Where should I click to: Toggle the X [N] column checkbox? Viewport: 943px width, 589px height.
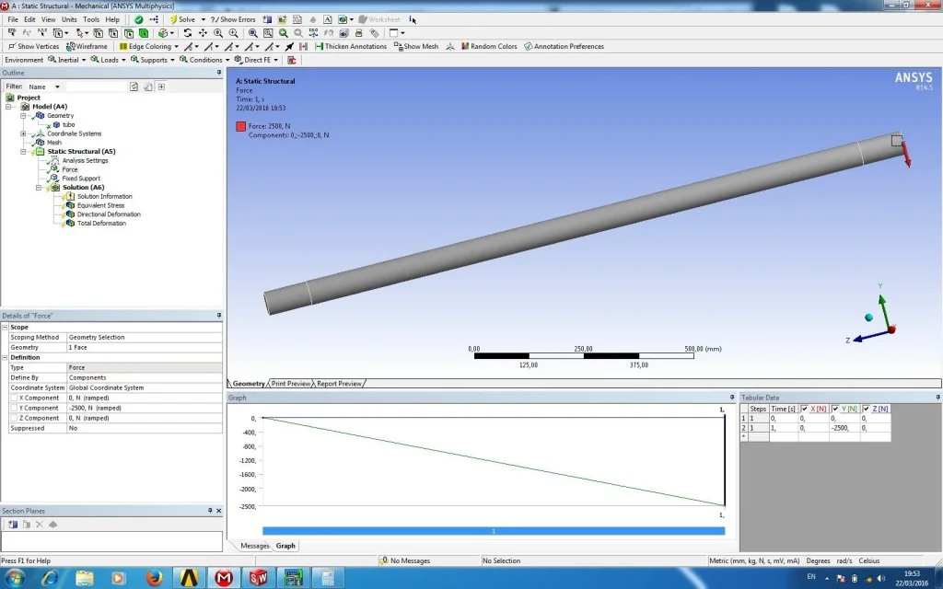[x=805, y=409]
